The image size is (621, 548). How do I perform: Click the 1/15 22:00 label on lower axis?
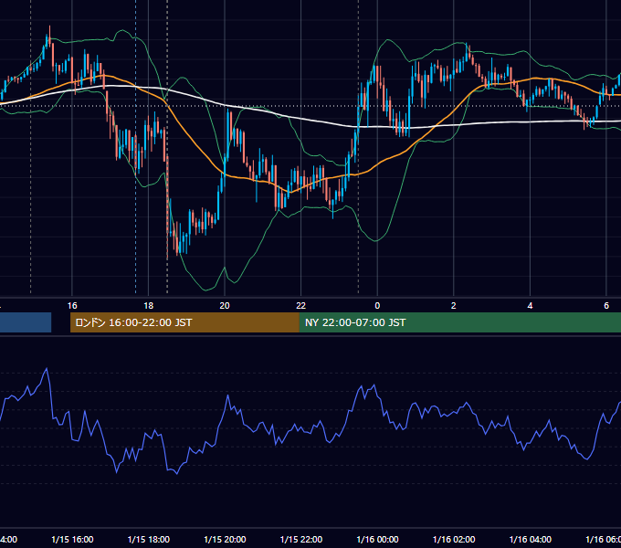pos(301,539)
